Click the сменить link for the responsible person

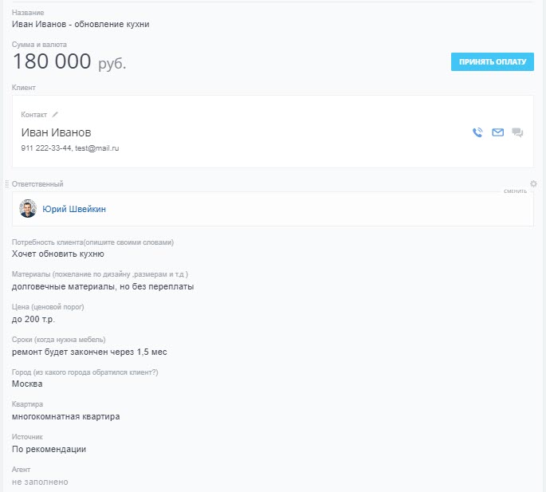[x=515, y=191]
